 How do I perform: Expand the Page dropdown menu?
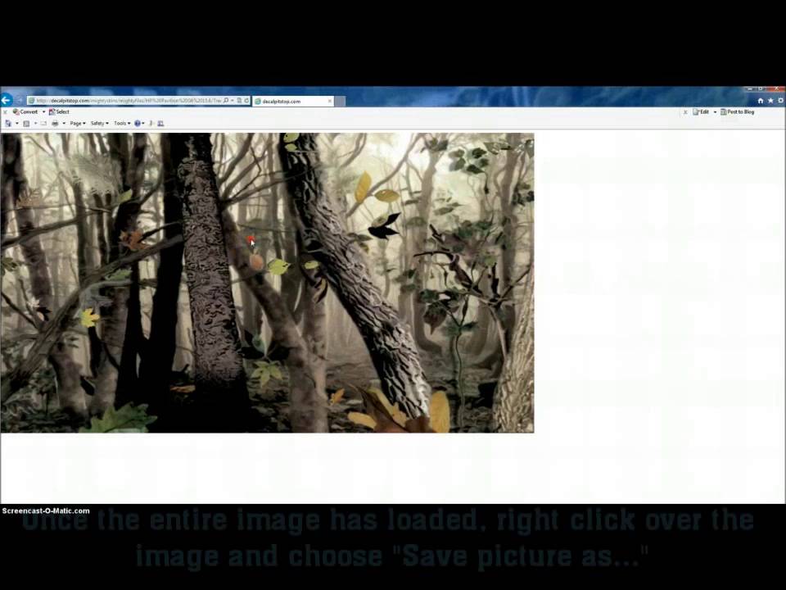(77, 124)
